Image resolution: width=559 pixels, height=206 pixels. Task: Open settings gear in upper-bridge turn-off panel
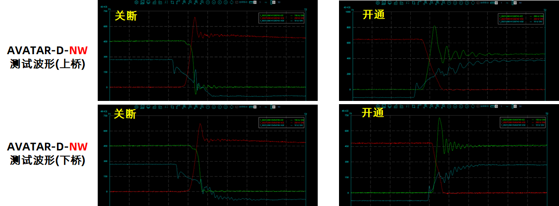point(136,2)
